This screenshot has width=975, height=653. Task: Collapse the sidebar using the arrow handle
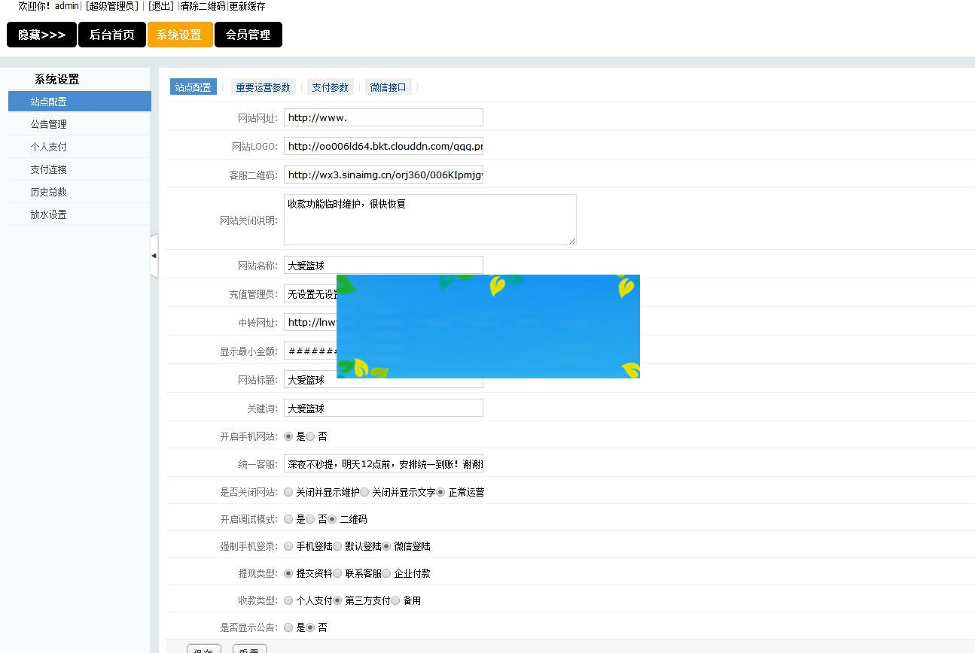coord(154,256)
